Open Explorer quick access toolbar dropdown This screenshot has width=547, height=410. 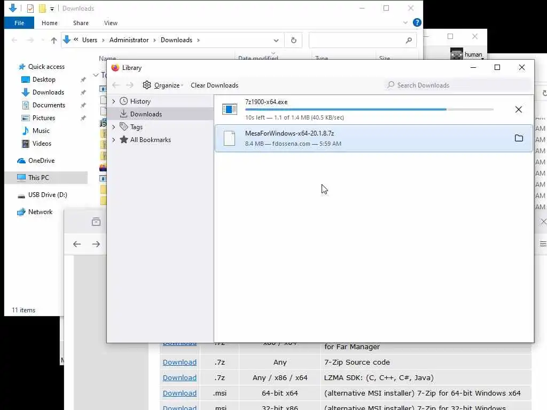point(52,9)
